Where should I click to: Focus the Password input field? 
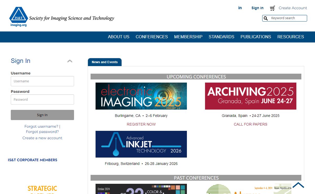[42, 99]
